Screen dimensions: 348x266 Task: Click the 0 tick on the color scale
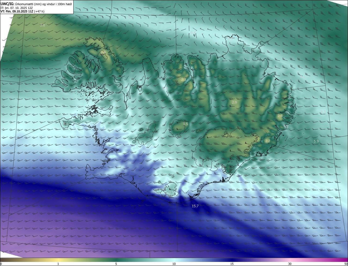pyautogui.click(x=1, y=264)
